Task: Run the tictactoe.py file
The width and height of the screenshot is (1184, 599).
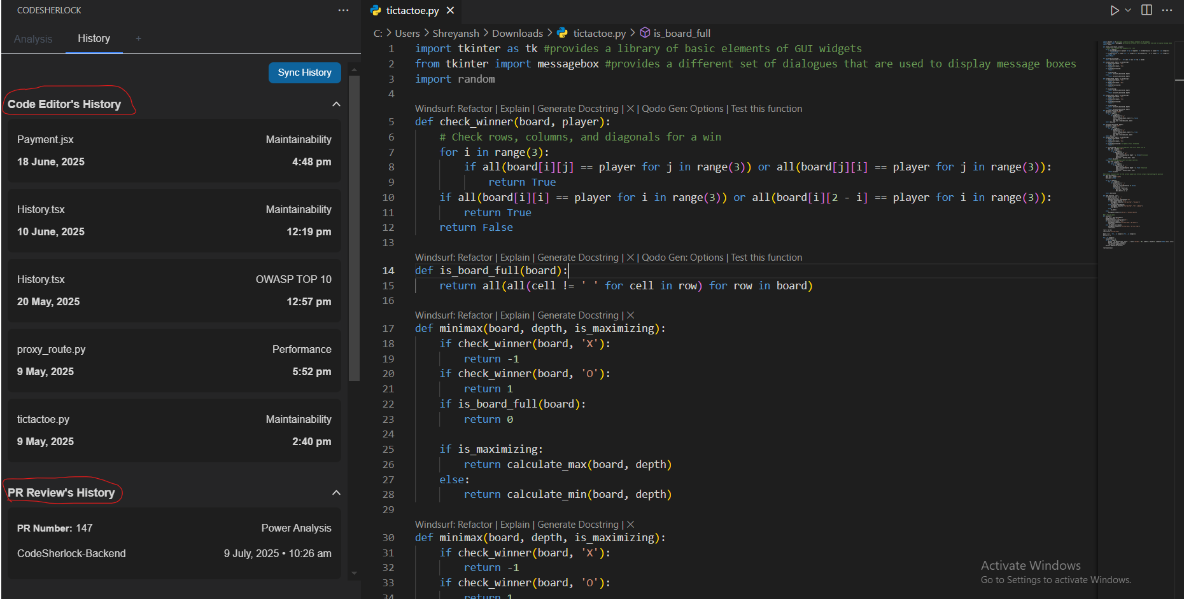Action: click(x=1114, y=10)
